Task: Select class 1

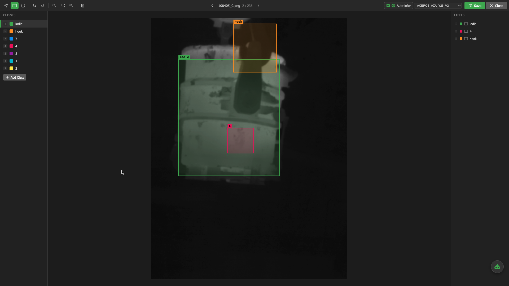Action: pyautogui.click(x=24, y=61)
